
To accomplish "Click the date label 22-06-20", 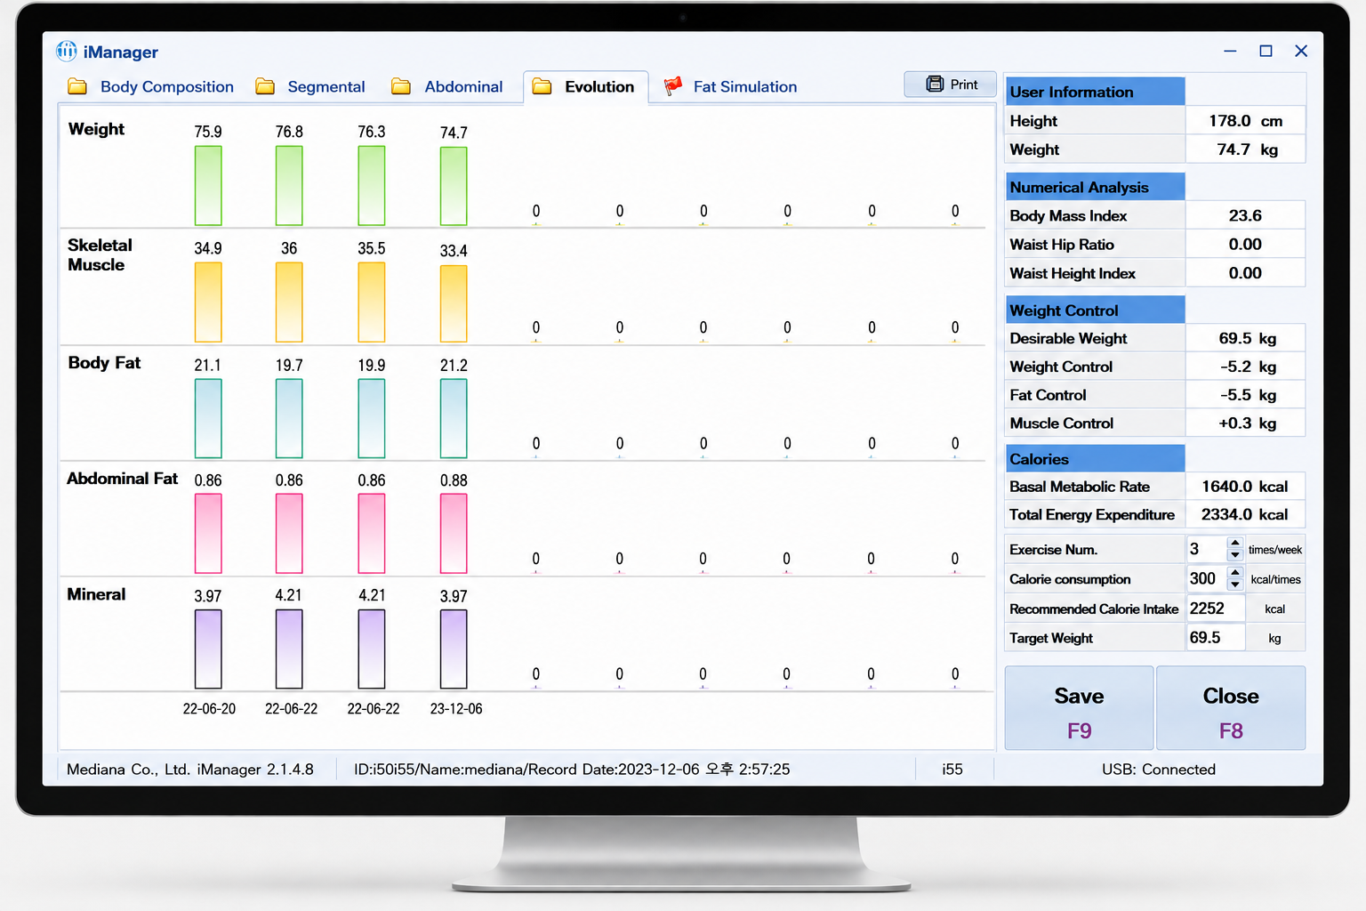I will [x=209, y=709].
